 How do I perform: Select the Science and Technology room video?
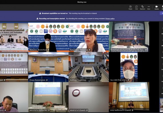[14, 37]
